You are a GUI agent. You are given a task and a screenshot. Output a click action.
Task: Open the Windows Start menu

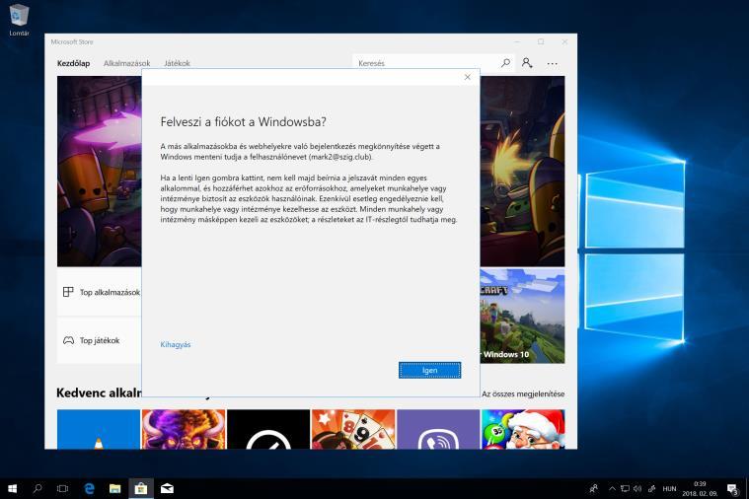tap(13, 488)
